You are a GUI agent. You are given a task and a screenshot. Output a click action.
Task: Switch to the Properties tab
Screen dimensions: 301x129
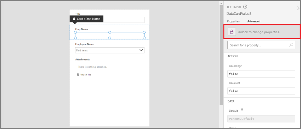[233, 21]
